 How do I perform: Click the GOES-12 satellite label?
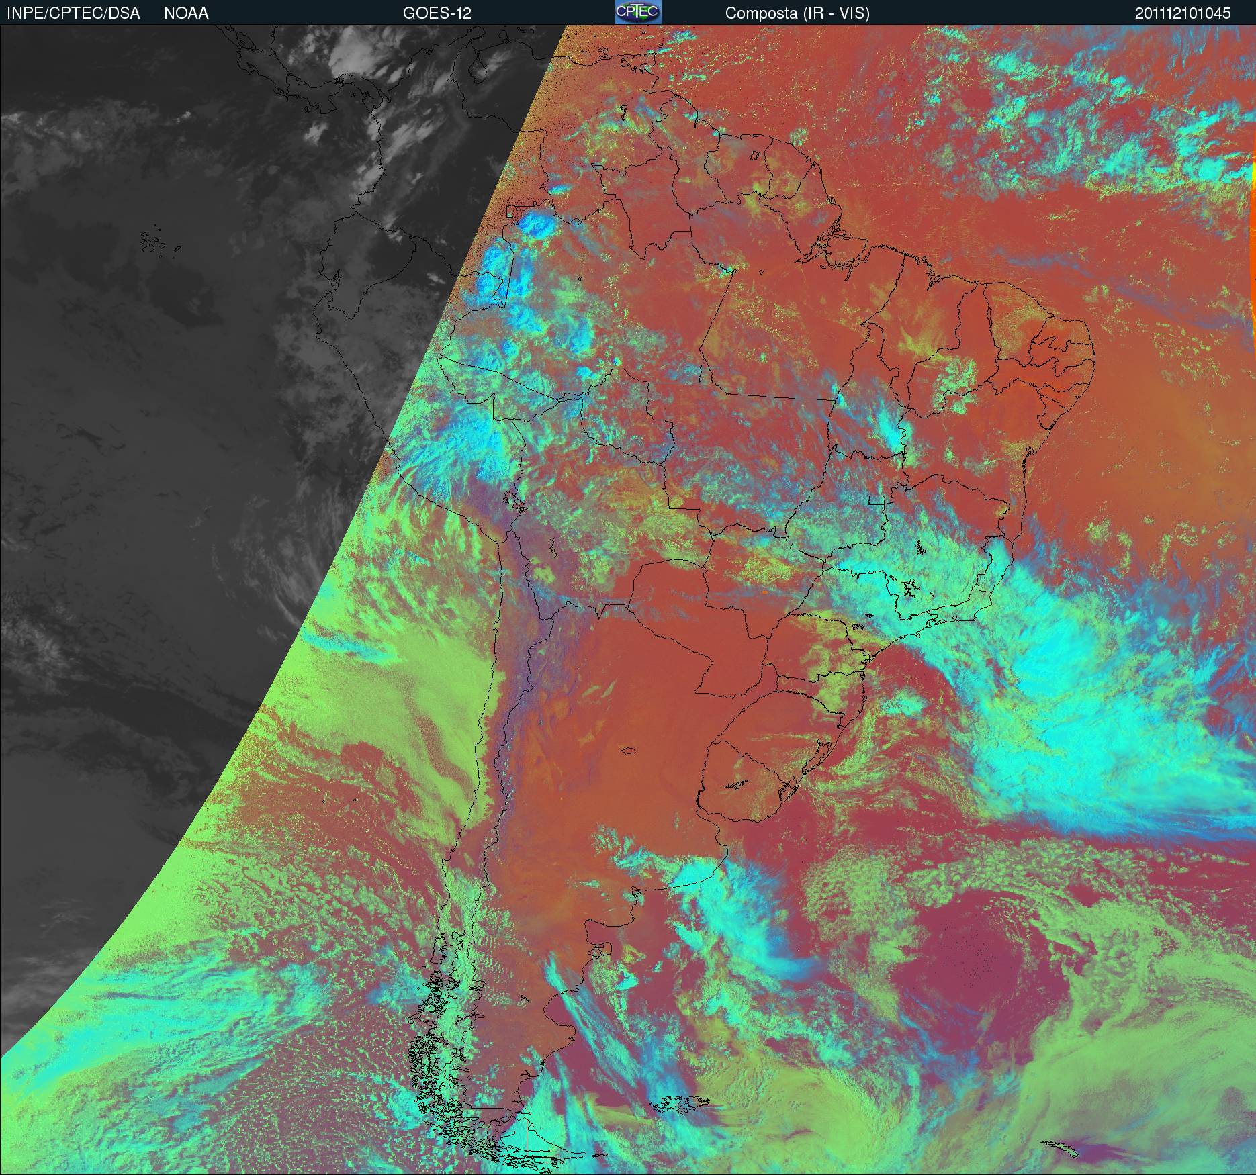tap(437, 13)
